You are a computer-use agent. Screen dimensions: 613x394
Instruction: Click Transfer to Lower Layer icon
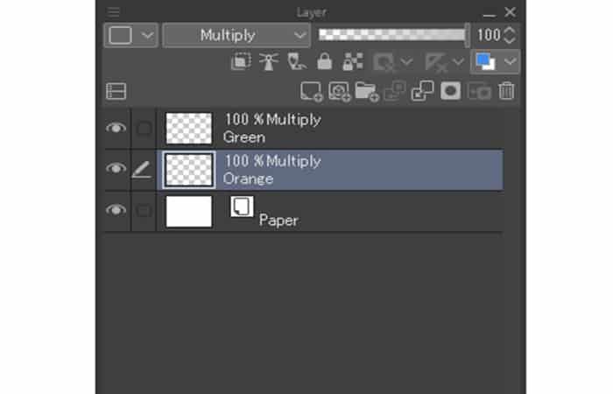point(395,91)
